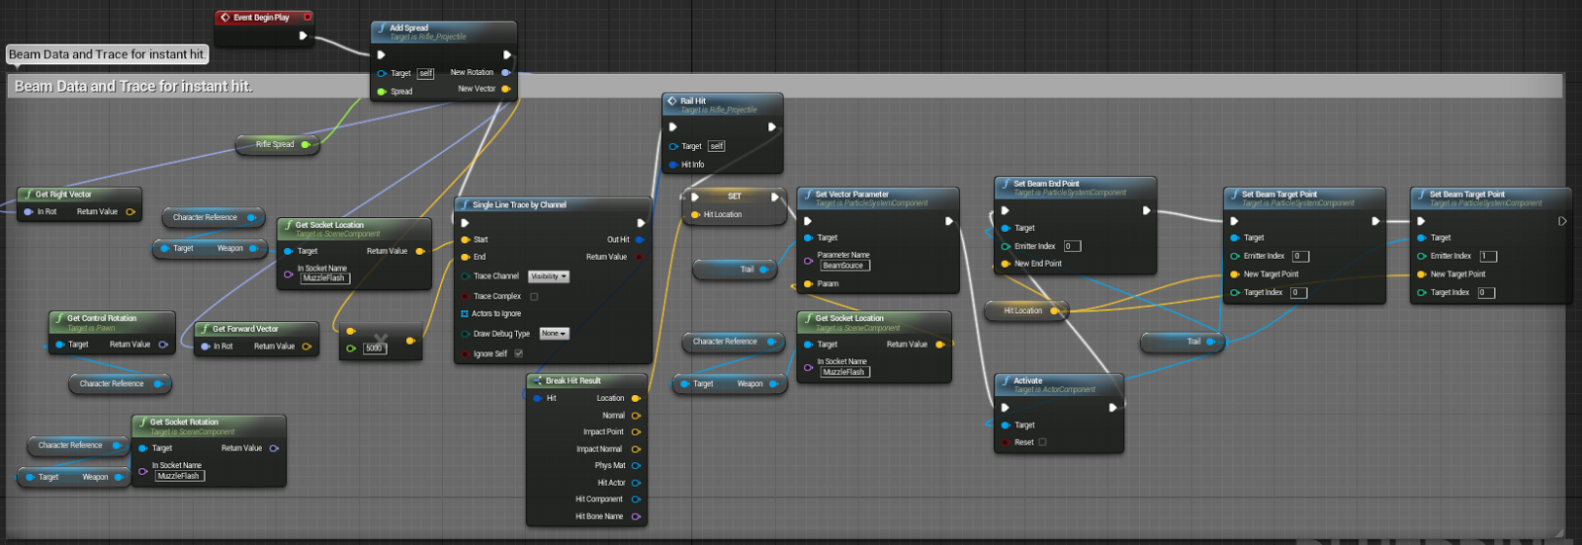Click the Hit Bone Name output pin
Viewport: 1582px width, 545px height.
[x=635, y=516]
